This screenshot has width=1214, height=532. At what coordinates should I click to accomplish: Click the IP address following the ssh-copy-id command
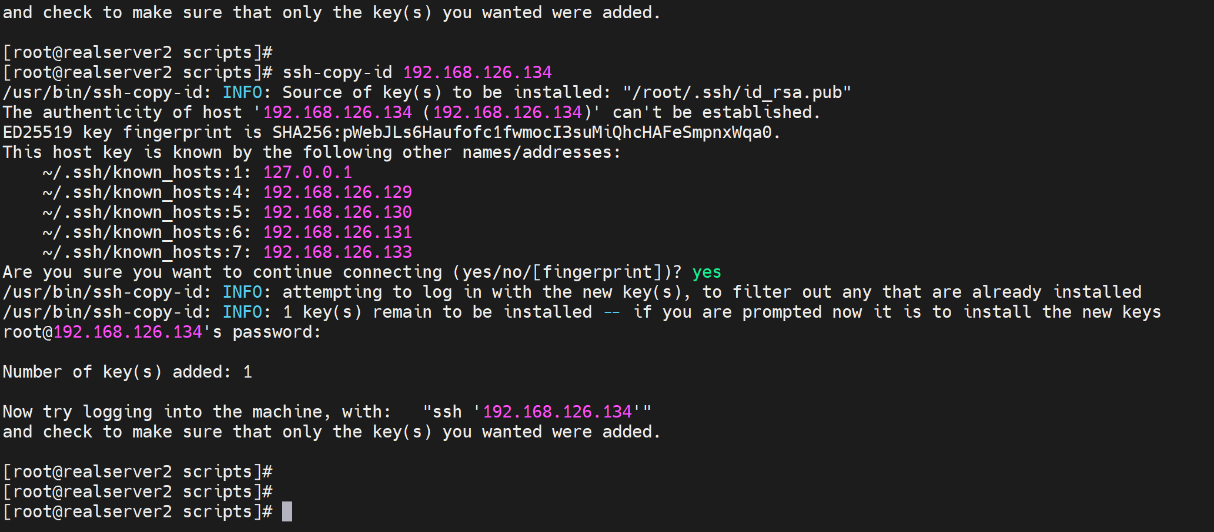pos(477,73)
